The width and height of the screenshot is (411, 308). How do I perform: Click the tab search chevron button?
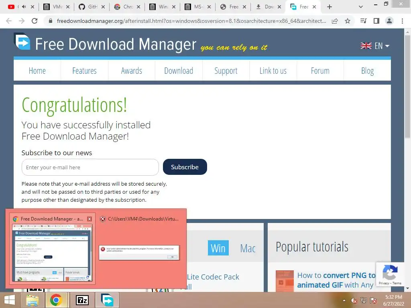pyautogui.click(x=361, y=7)
